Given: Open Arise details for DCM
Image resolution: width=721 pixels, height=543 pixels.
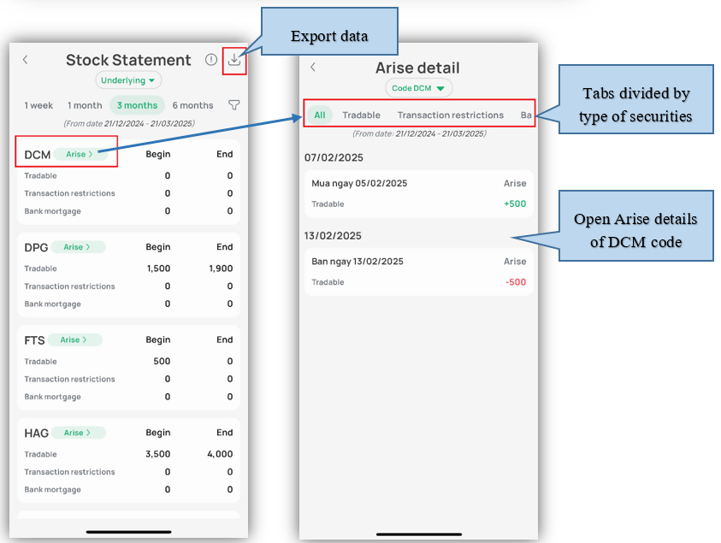Looking at the screenshot, I should point(80,154).
